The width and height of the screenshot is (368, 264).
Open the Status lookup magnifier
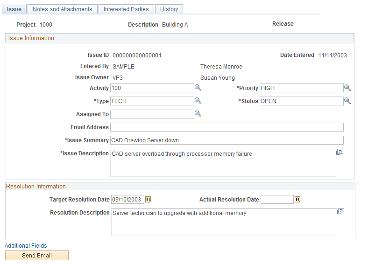[x=347, y=101]
